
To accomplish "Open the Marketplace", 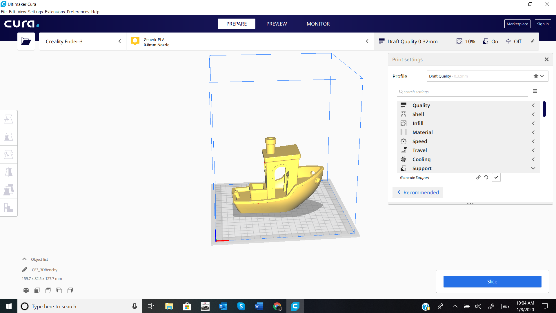I will click(x=517, y=24).
